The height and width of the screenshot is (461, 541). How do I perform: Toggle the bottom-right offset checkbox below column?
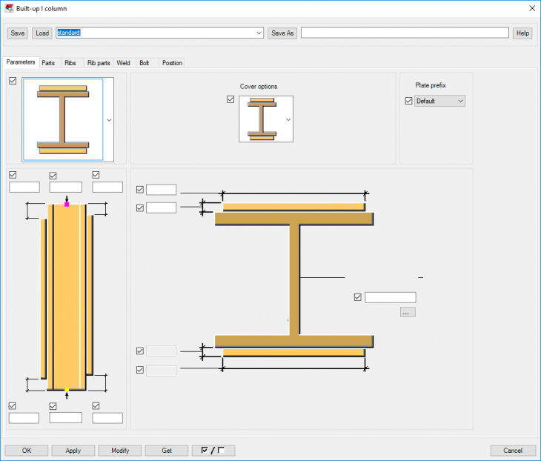tap(96, 405)
